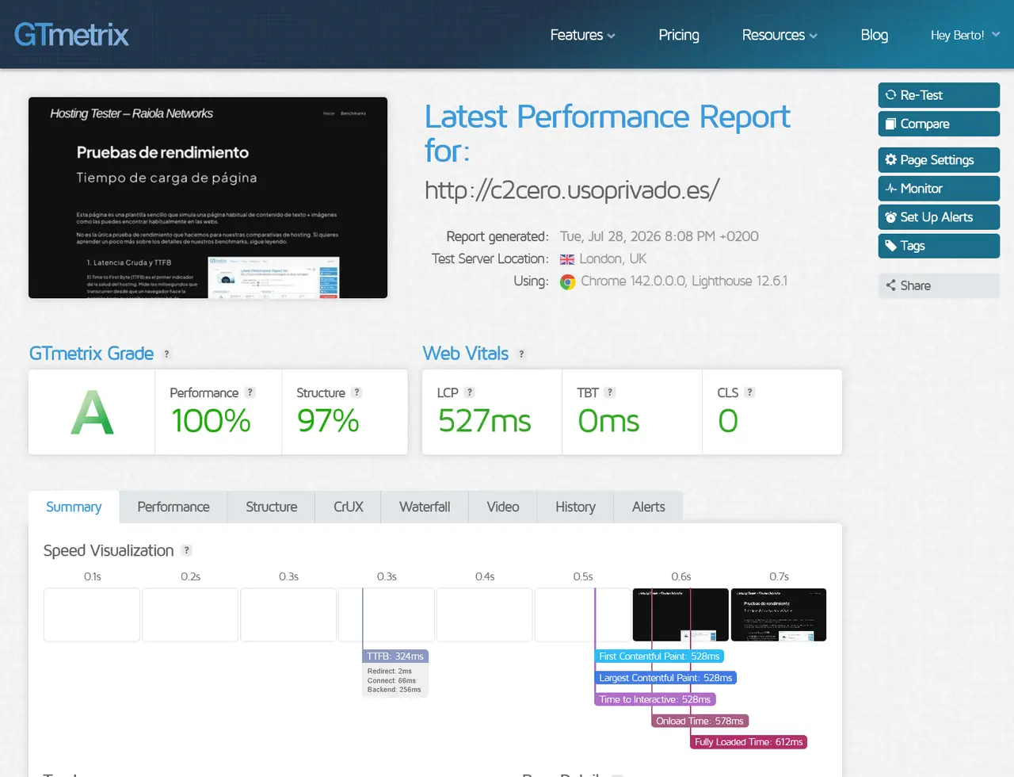The image size is (1014, 777).
Task: Click the page screenshot thumbnail
Action: pyautogui.click(x=208, y=197)
